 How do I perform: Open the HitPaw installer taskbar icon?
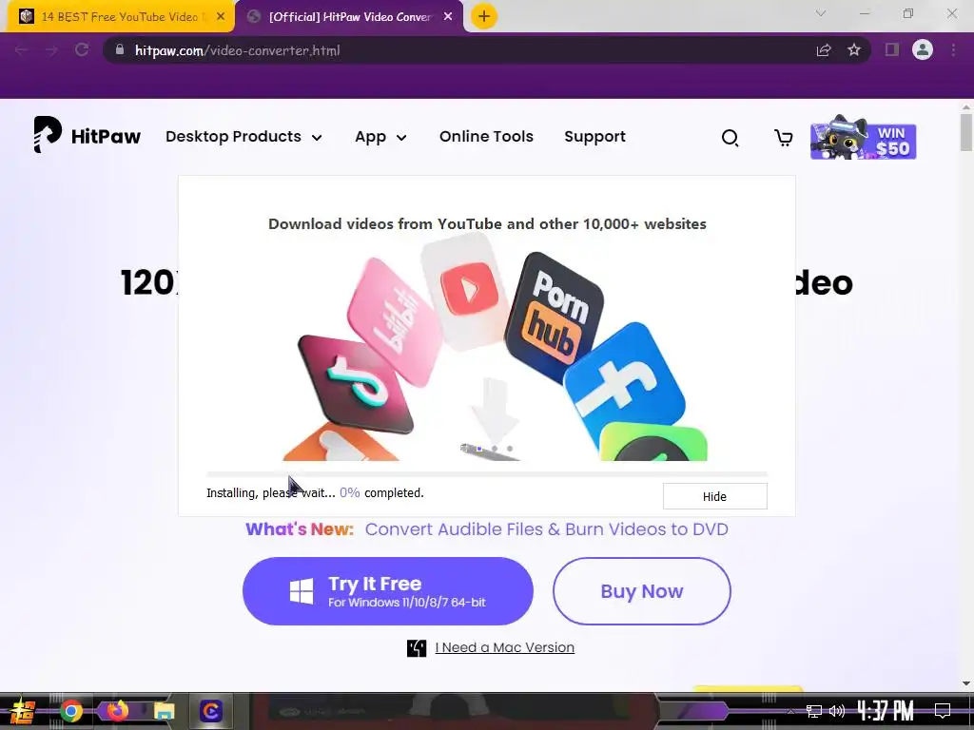210,711
